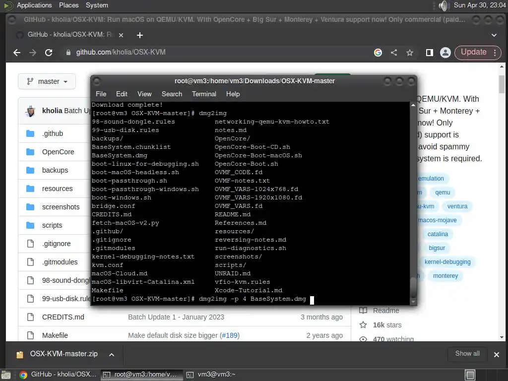This screenshot has width=508, height=381.
Task: Open Terminal's Terminal menu
Action: [204, 94]
